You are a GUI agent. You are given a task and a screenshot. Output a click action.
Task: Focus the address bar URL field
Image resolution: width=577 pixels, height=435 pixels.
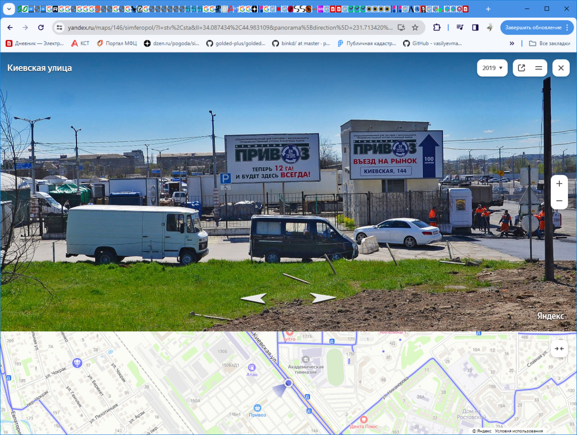point(230,27)
